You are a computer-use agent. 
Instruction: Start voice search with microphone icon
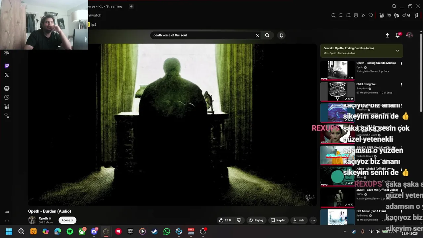pyautogui.click(x=281, y=35)
